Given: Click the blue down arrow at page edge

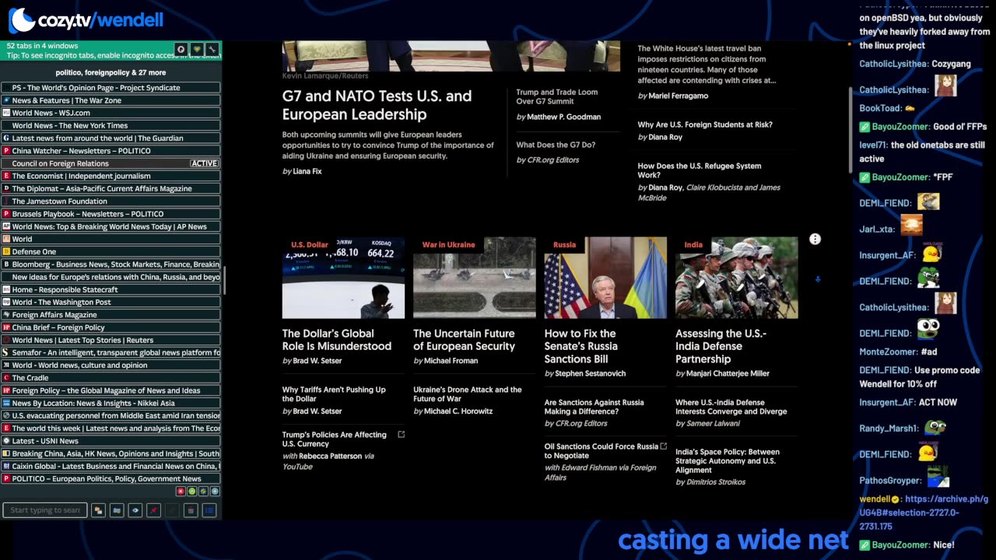Looking at the screenshot, I should click(x=817, y=278).
